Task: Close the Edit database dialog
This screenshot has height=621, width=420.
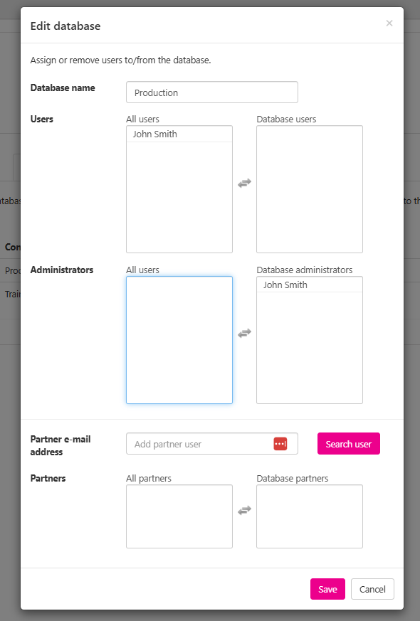Action: [x=389, y=23]
